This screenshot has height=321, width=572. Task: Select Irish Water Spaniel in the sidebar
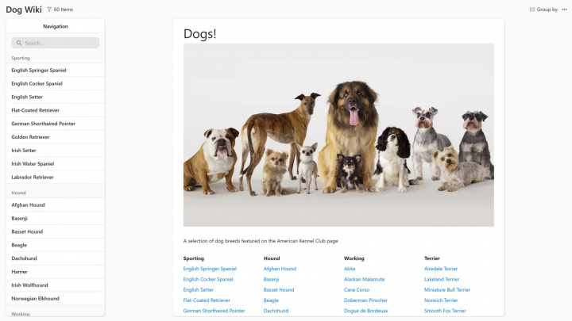click(x=33, y=163)
